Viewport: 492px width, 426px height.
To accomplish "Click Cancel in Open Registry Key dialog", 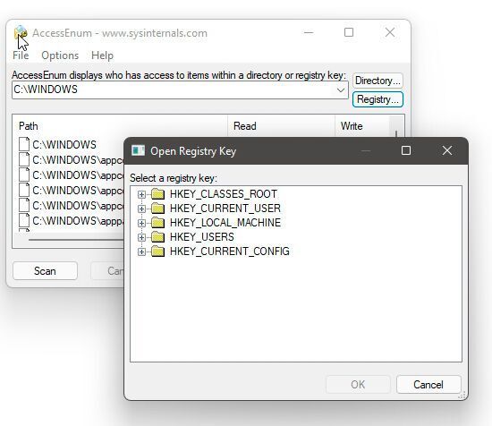I will [428, 384].
